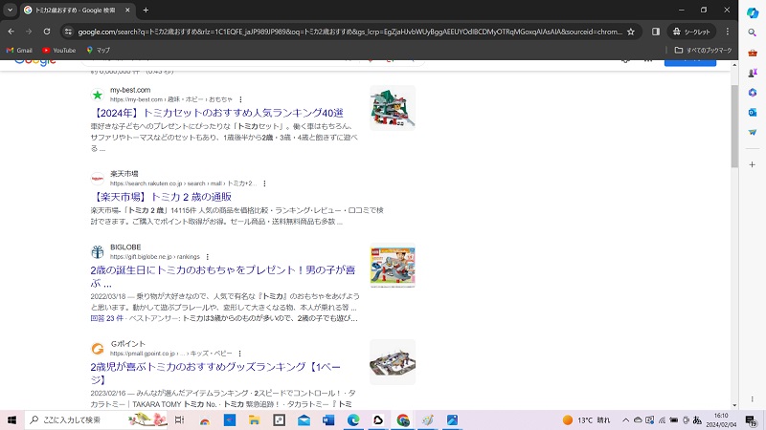Screen dimensions: 766x430
Task: Open more options for 楽天市場 result
Action: pos(265,183)
